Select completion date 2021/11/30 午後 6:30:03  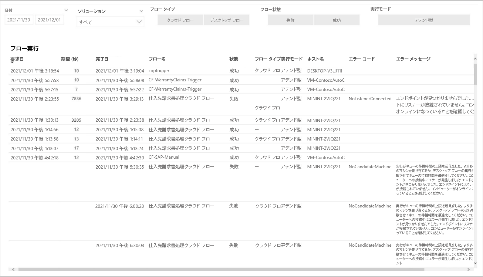[x=119, y=245]
